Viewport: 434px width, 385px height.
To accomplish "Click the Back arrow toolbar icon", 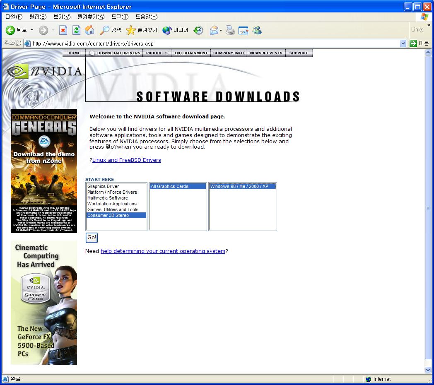I will click(10, 30).
